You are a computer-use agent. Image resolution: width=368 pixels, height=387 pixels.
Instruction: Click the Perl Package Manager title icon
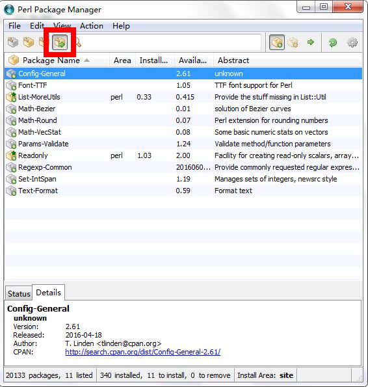(x=9, y=10)
